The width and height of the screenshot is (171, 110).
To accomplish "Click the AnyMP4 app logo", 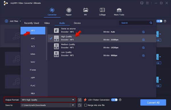I will [6, 3].
